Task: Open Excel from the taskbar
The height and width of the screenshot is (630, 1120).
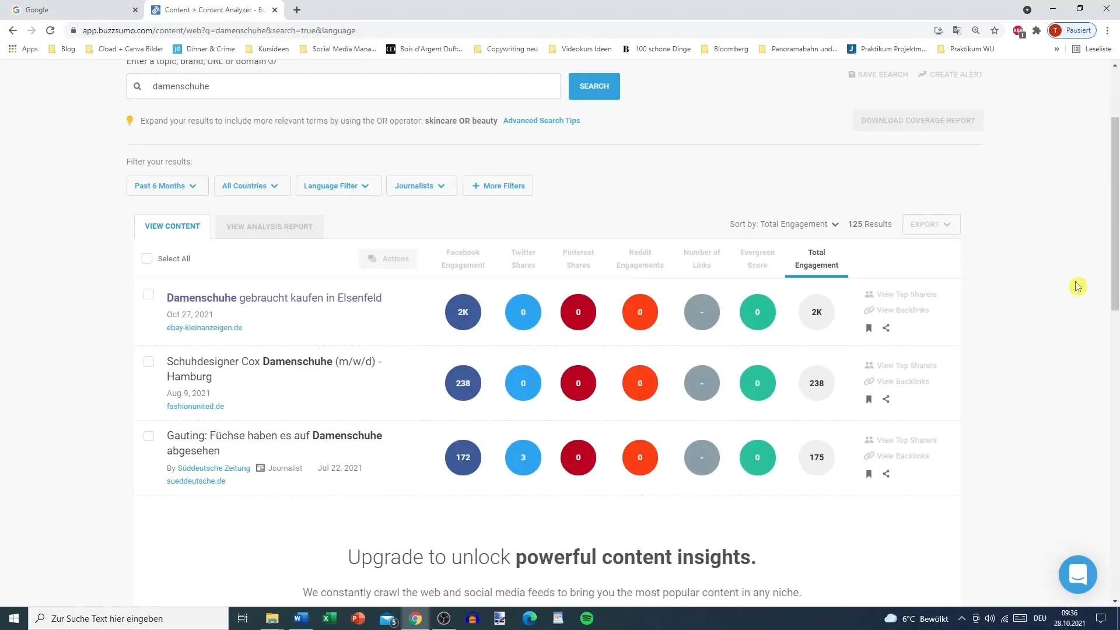Action: coord(329,618)
